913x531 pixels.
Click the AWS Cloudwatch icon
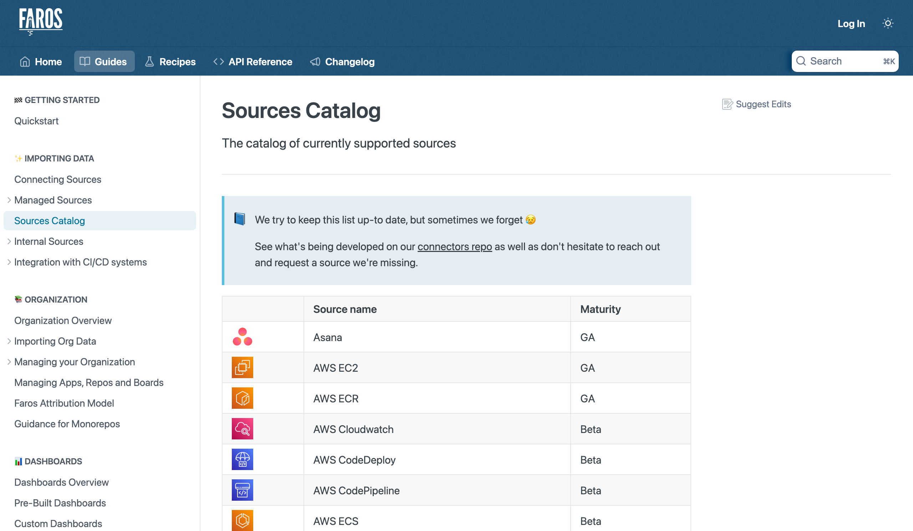(243, 429)
